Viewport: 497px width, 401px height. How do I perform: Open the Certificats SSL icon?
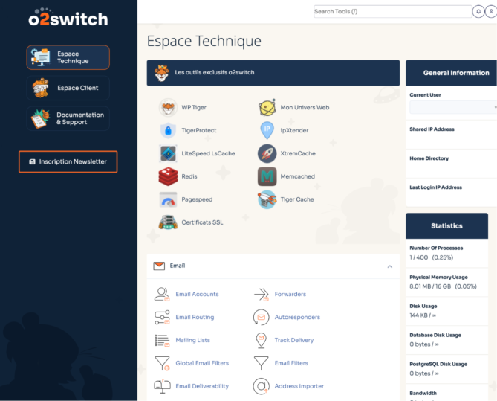pyautogui.click(x=168, y=222)
